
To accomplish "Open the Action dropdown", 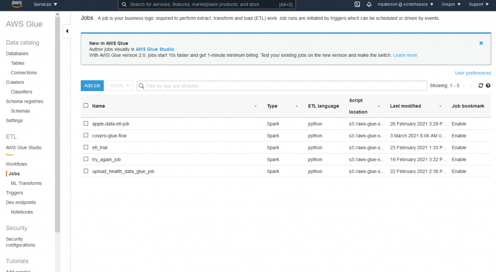I will (120, 85).
